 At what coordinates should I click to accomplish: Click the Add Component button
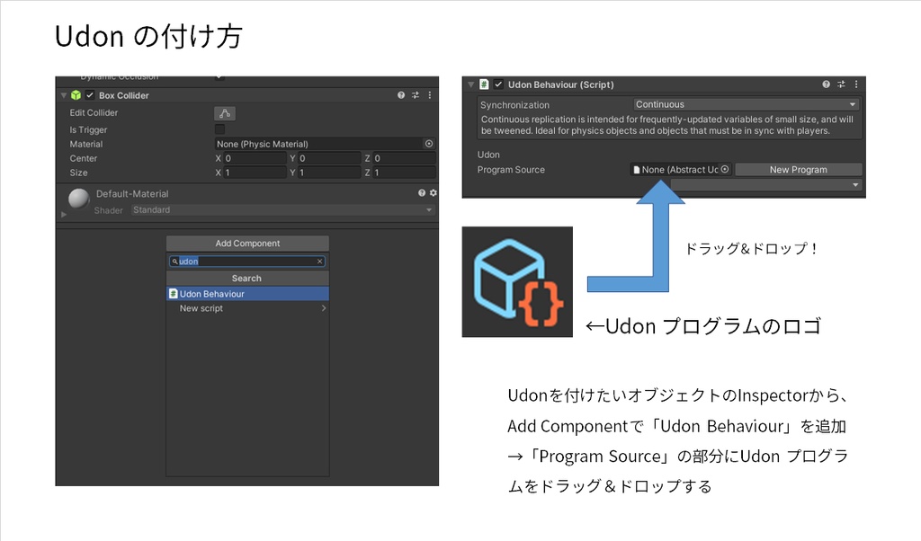click(x=246, y=243)
